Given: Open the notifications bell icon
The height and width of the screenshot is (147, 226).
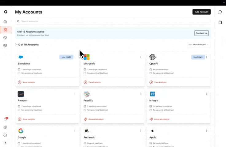Looking at the screenshot, I should pyautogui.click(x=5, y=119).
